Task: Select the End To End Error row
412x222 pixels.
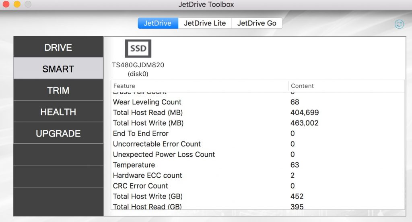Action: 258,134
